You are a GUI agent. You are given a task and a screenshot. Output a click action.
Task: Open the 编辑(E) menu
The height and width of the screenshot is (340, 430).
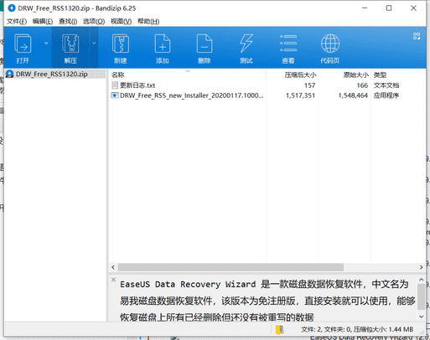pos(43,22)
